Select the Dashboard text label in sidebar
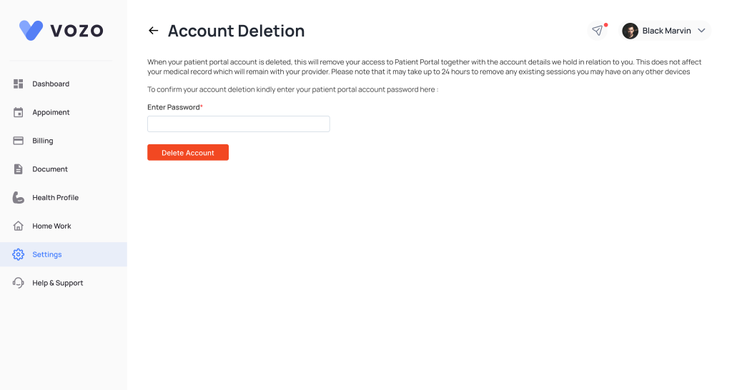The height and width of the screenshot is (390, 732). [x=51, y=84]
